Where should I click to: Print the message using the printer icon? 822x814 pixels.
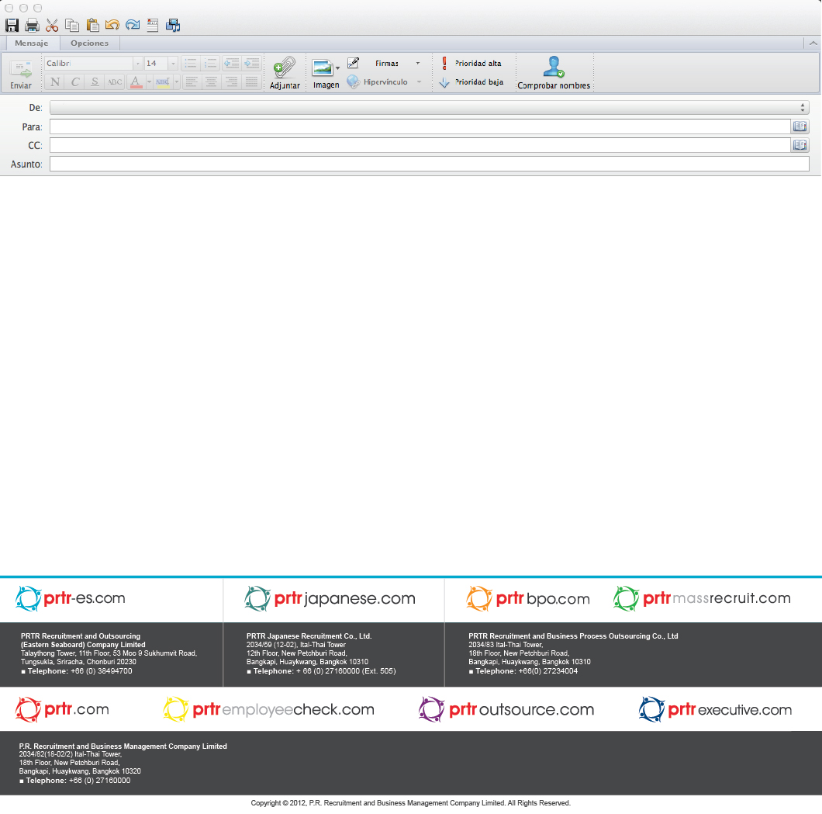(32, 25)
